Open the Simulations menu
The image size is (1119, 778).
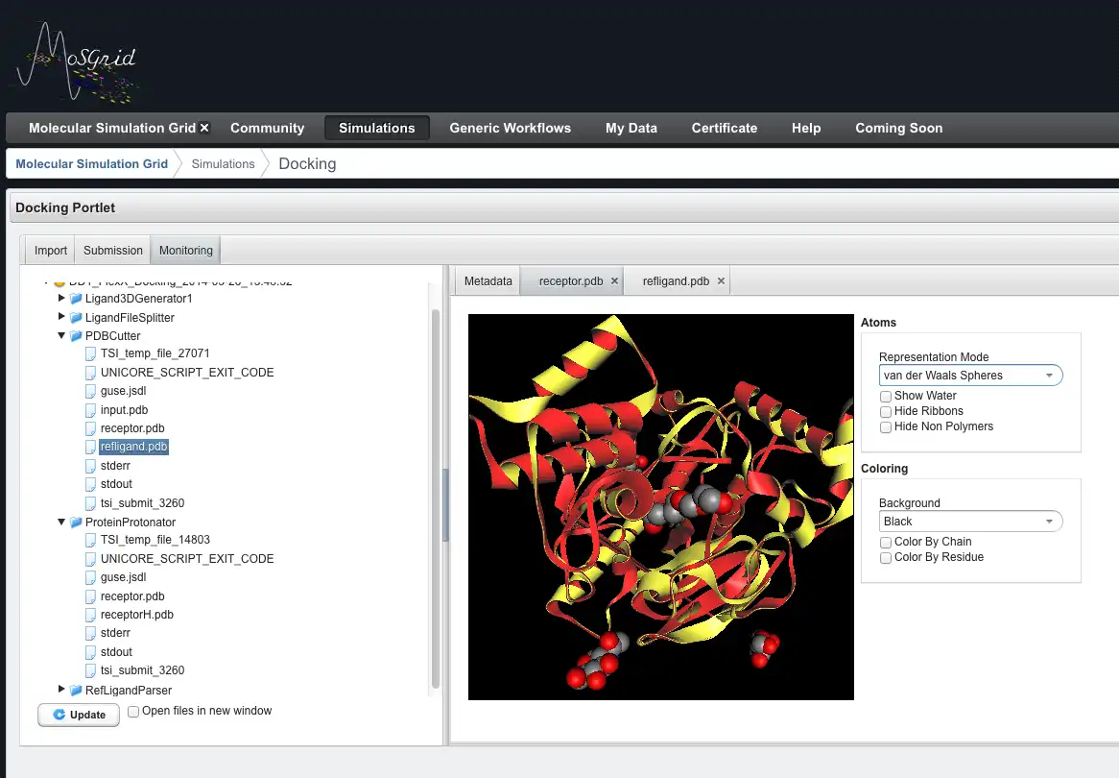(377, 128)
